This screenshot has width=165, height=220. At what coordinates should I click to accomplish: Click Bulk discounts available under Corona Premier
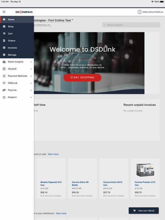coord(145,196)
